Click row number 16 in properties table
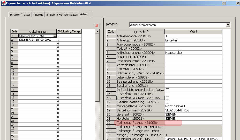Viewport: 240px width, 140px height. click(111, 98)
